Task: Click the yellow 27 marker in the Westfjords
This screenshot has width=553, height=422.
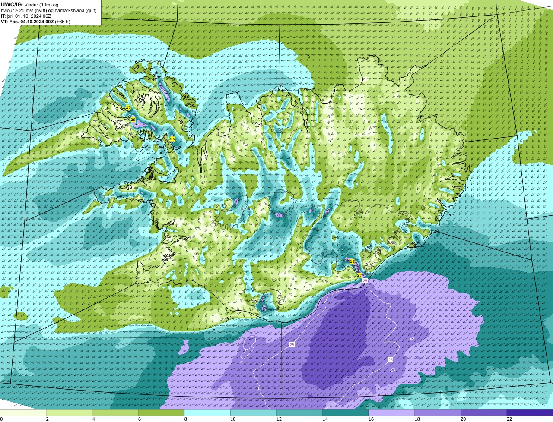Action: [128, 107]
